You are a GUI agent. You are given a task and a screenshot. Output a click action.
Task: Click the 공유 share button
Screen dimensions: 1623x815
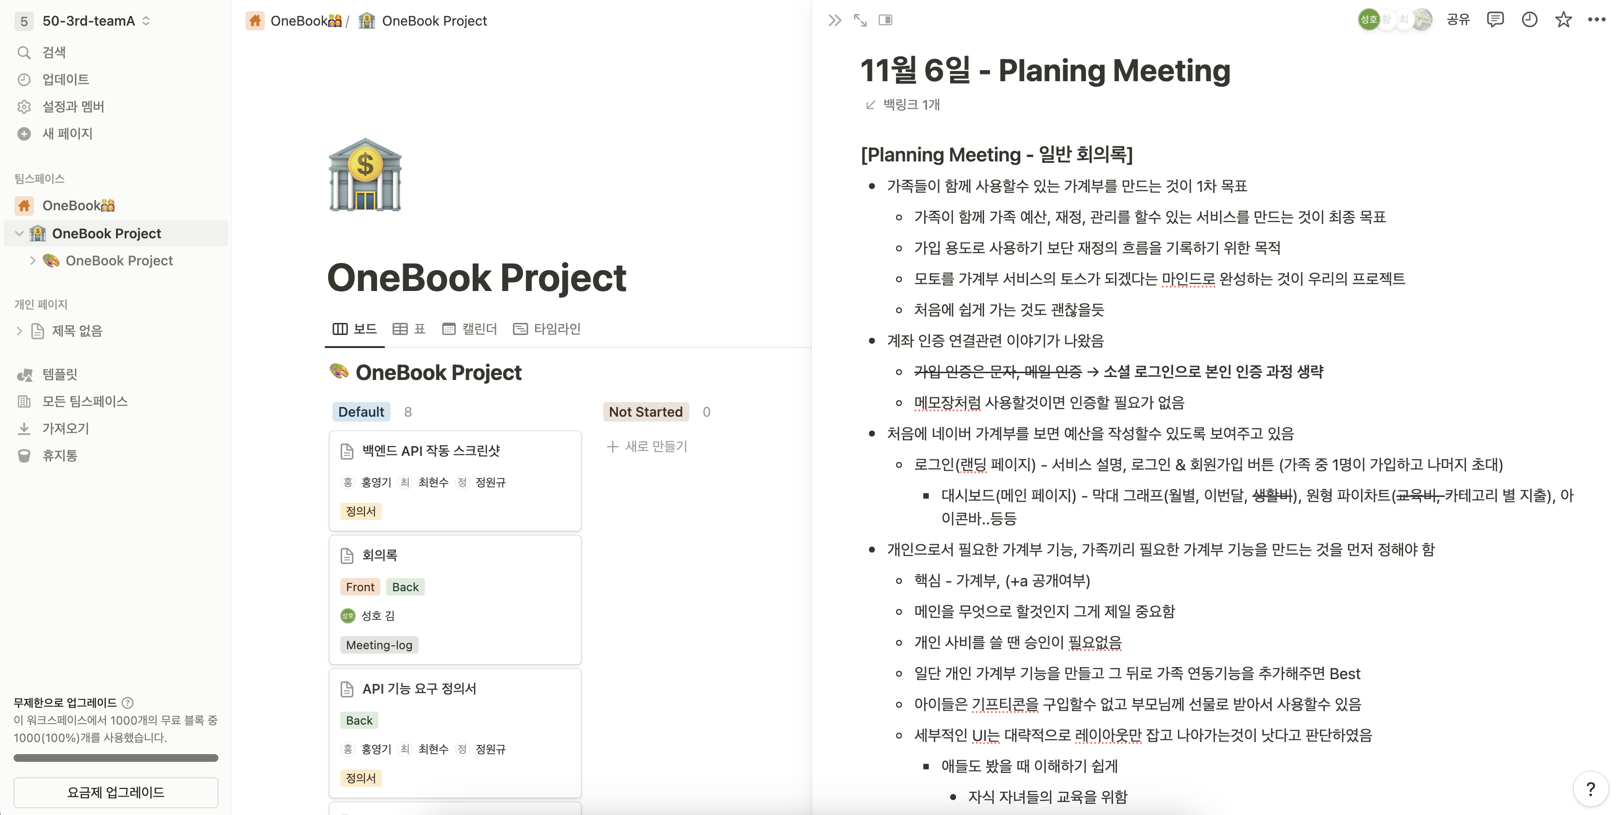(x=1458, y=20)
